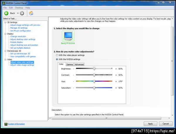The width and height of the screenshot is (176, 134).
Task: Collapse the 3D Settings tree node
Action: [x=5, y=22]
